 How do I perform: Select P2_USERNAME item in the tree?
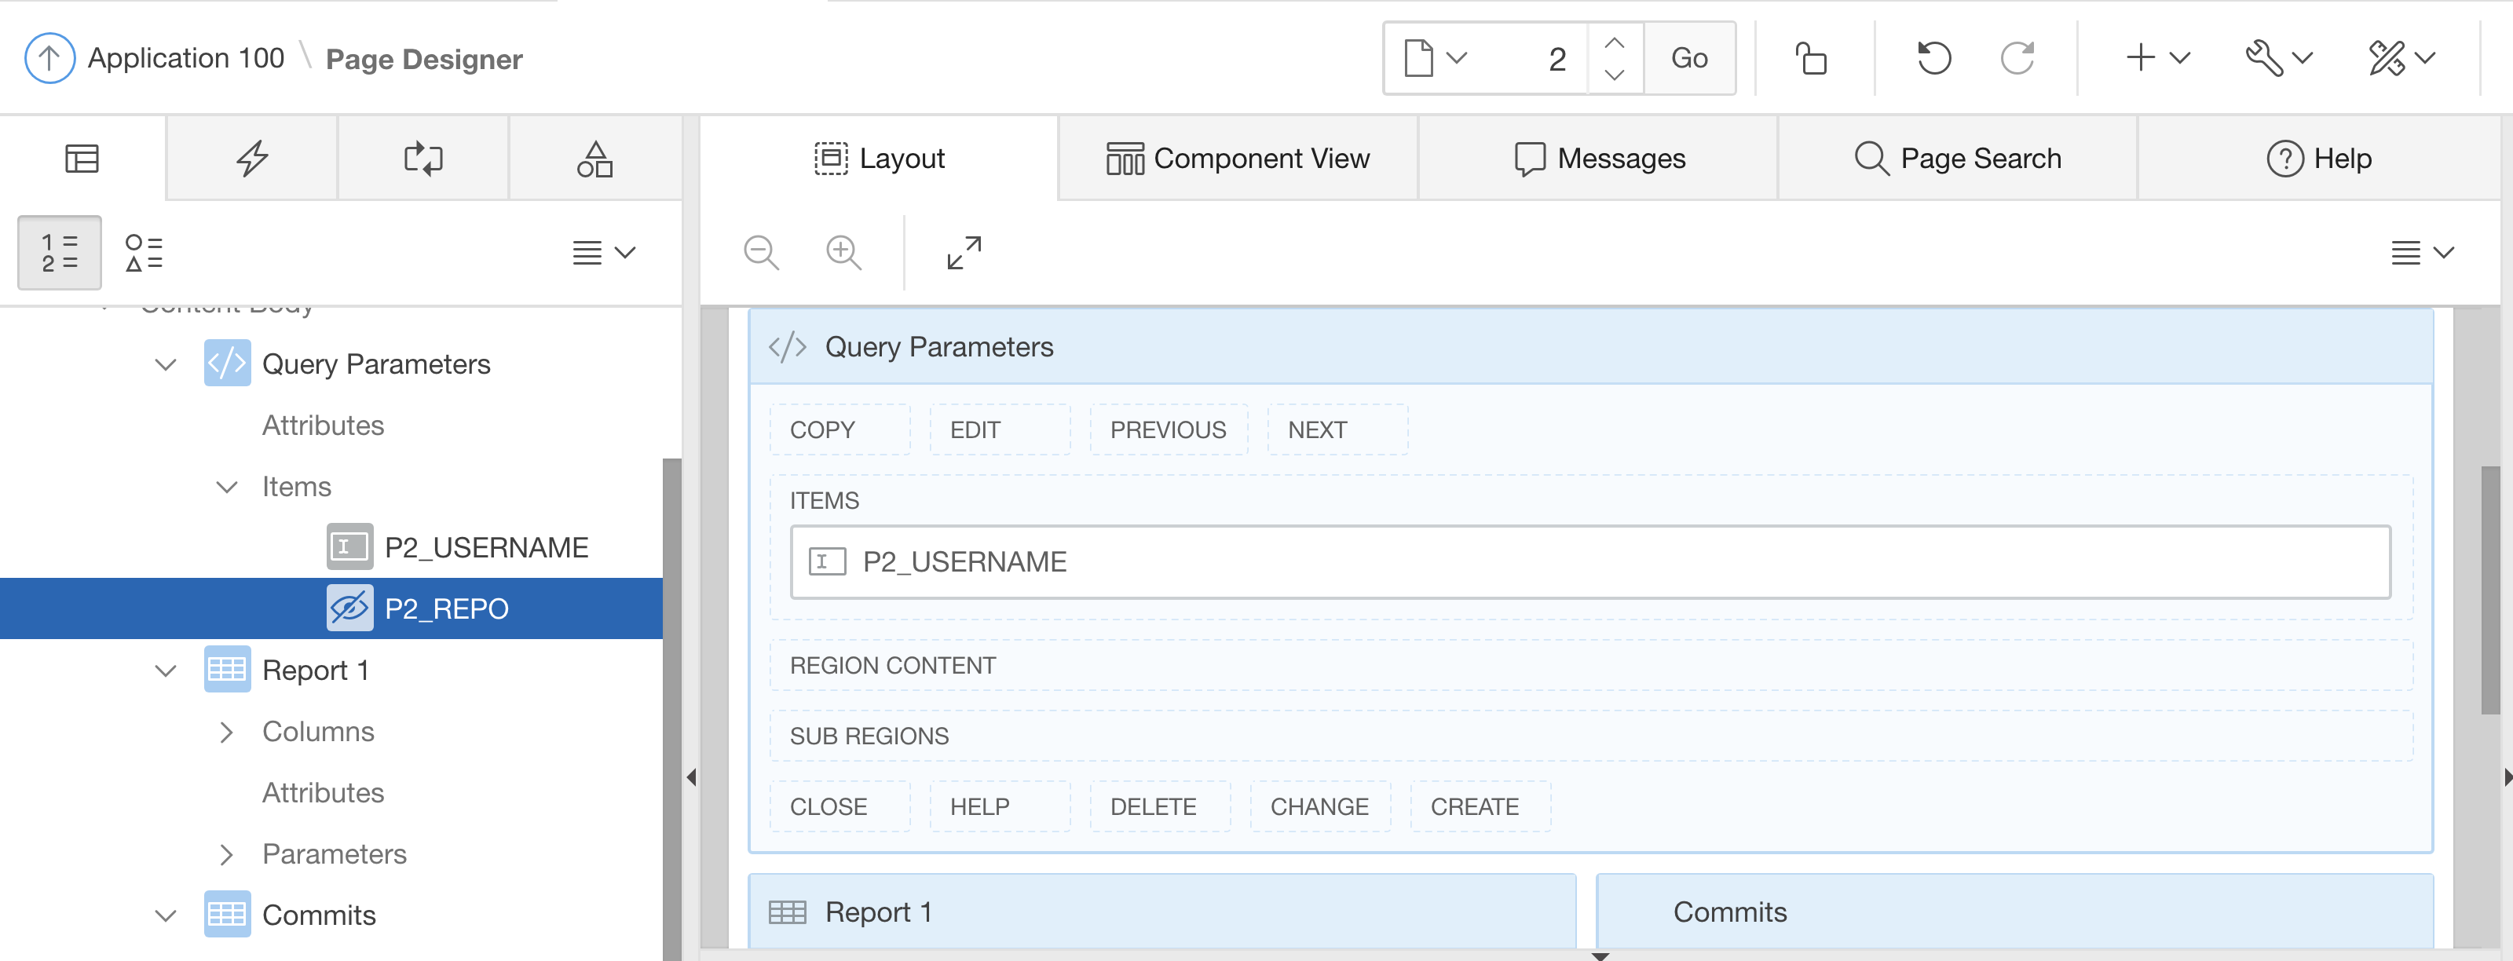pyautogui.click(x=486, y=547)
